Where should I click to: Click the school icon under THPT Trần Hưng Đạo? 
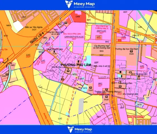pos(120,86)
